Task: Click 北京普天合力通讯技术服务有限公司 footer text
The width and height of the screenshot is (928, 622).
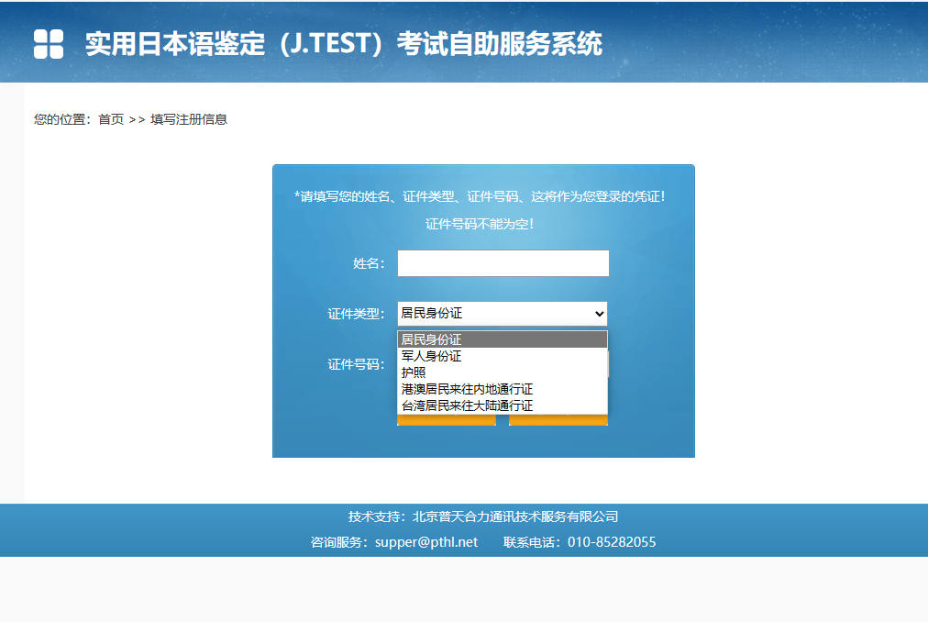Action: [x=515, y=516]
